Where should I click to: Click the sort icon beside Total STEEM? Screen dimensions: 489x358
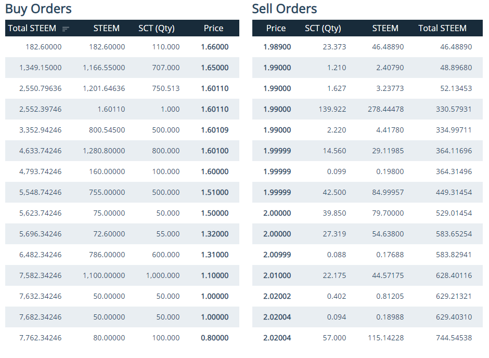66,29
